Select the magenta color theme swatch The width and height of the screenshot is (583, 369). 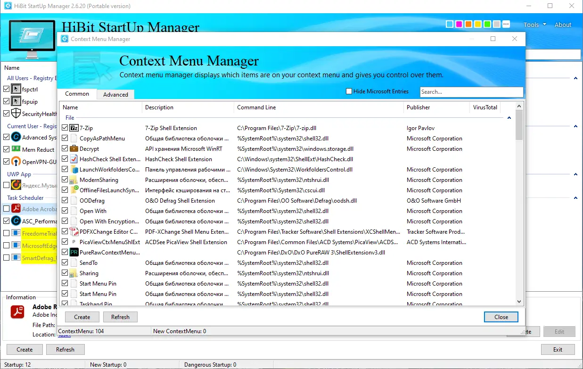[x=459, y=24]
